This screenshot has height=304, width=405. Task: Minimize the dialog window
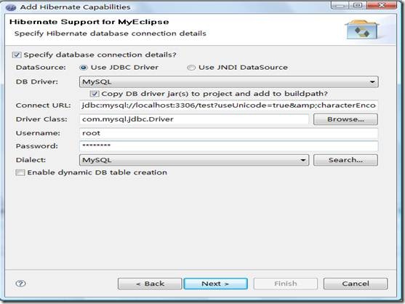[x=340, y=5]
